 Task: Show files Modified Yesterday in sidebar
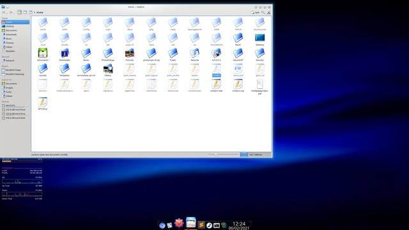click(15, 74)
